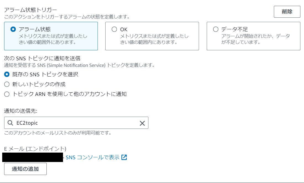The width and height of the screenshot is (304, 183).
Task: Click the 削除 button
Action: [x=287, y=12]
